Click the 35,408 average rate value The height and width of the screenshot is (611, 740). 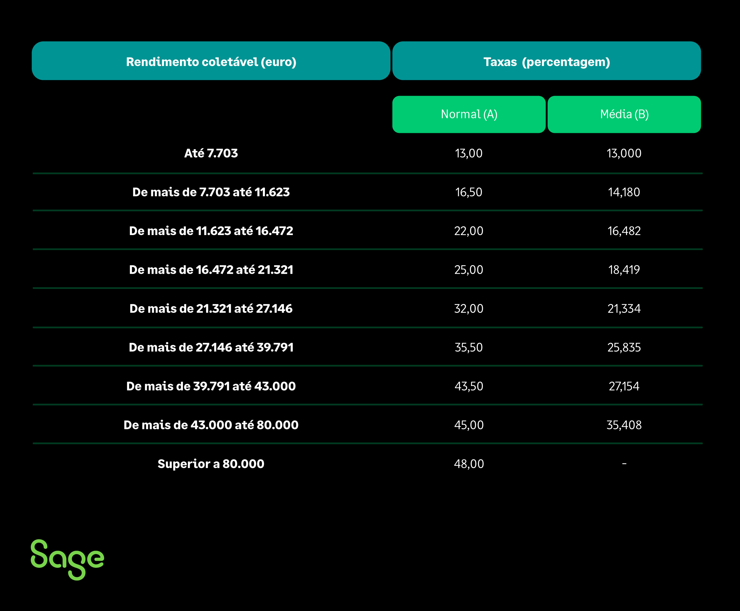[x=624, y=425]
